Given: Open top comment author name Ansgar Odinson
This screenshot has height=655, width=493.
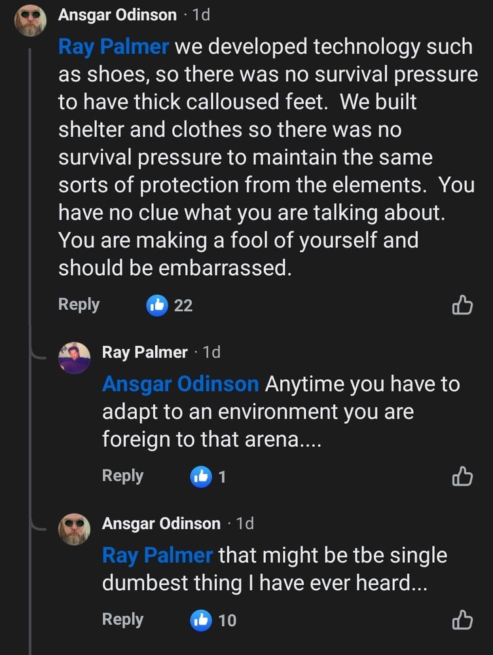Looking at the screenshot, I should pyautogui.click(x=117, y=15).
